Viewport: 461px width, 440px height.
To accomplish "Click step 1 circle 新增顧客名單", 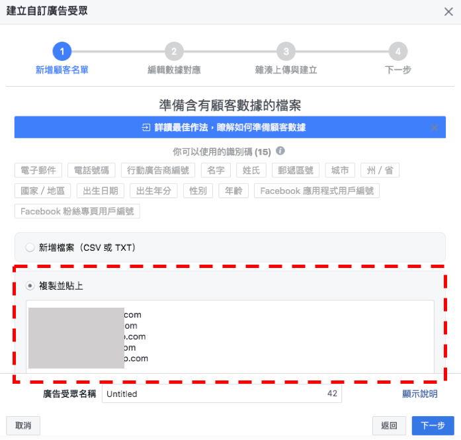I will (x=62, y=52).
